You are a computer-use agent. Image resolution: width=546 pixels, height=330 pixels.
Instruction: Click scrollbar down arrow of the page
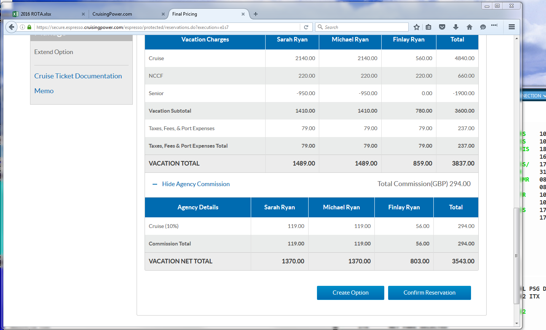click(516, 323)
